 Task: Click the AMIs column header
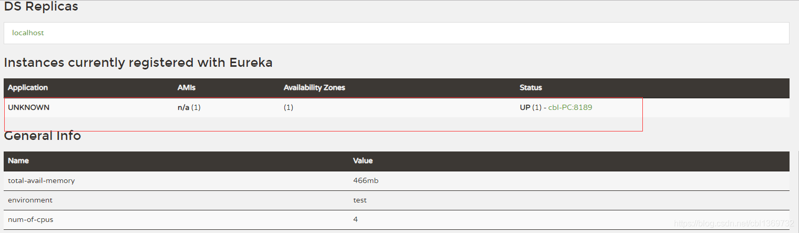(186, 88)
